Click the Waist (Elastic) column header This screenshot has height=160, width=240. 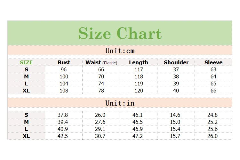pyautogui.click(x=101, y=62)
